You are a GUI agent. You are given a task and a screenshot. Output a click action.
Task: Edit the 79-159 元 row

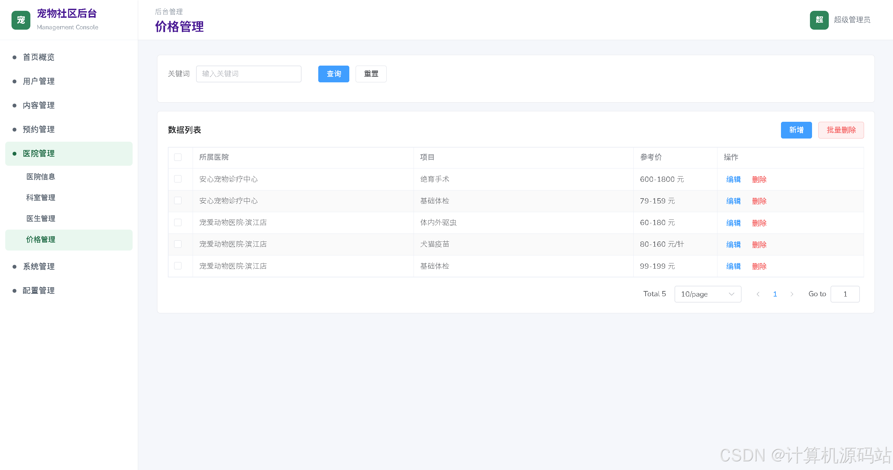tap(733, 201)
